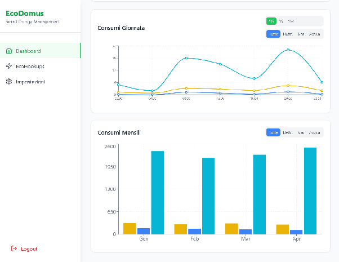This screenshot has width=339, height=262.
Task: Click cyan line point at 16:00
Action: coord(254,78)
